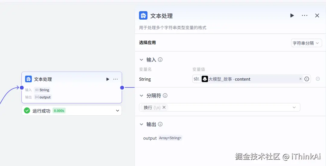Click the 变量名 column header
Viewport: 326px width, 166px height.
coord(145,69)
